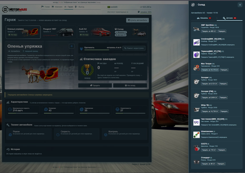Sell Whip TB for 14,739 LV

pos(210,111)
